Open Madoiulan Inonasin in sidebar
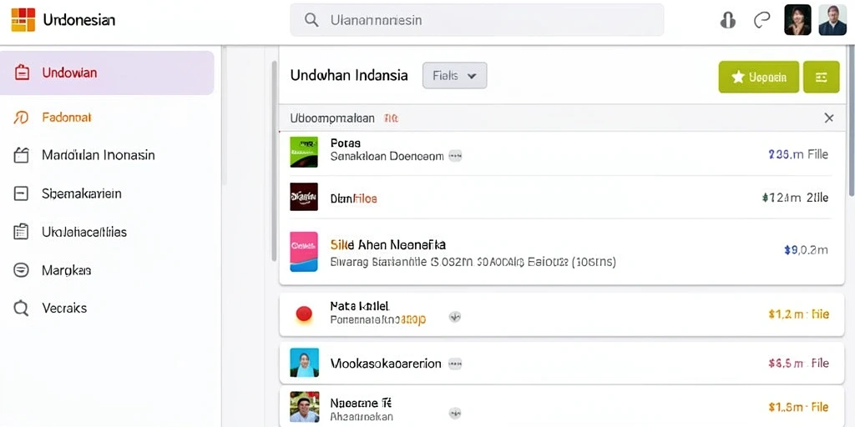Screen dimensions: 855x427 coord(99,155)
